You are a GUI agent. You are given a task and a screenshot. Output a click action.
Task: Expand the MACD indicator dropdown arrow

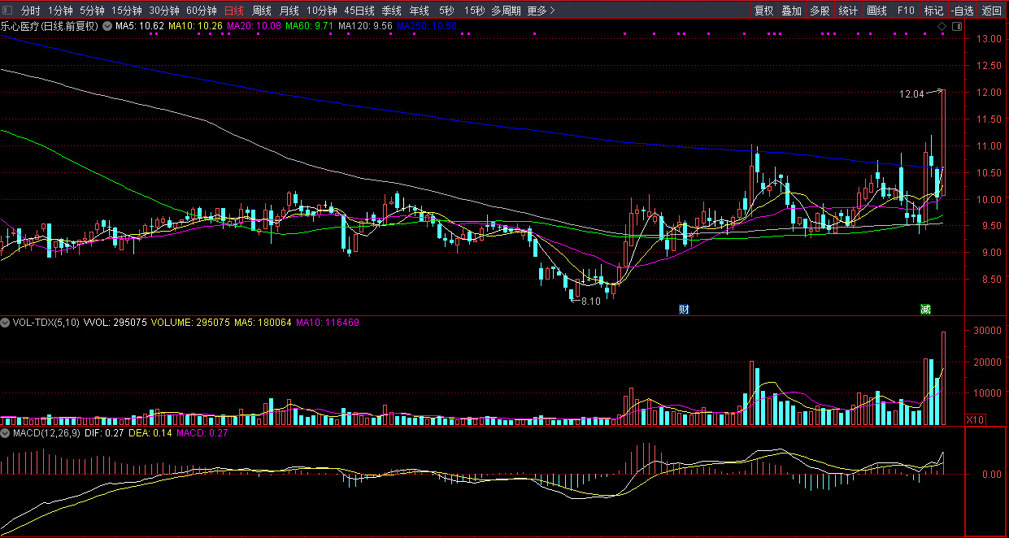pyautogui.click(x=6, y=434)
